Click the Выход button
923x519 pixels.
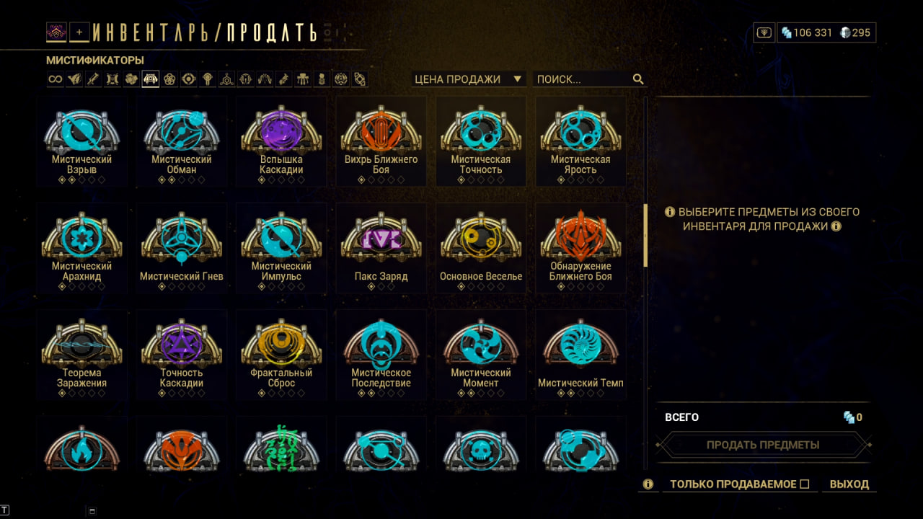click(x=849, y=484)
